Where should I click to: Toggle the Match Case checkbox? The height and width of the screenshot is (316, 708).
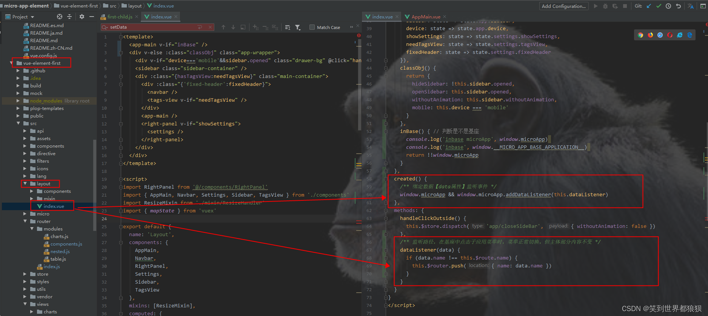(x=312, y=27)
